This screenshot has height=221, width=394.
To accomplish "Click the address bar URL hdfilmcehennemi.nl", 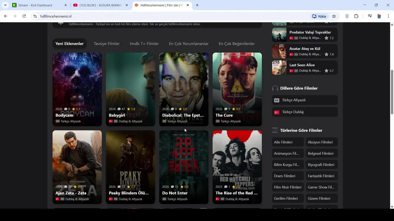I will [x=56, y=16].
